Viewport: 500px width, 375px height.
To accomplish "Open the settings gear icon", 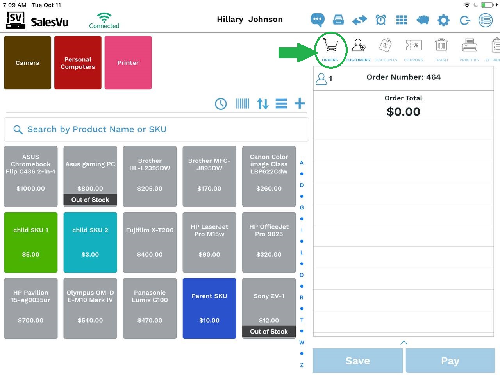I will pos(443,20).
